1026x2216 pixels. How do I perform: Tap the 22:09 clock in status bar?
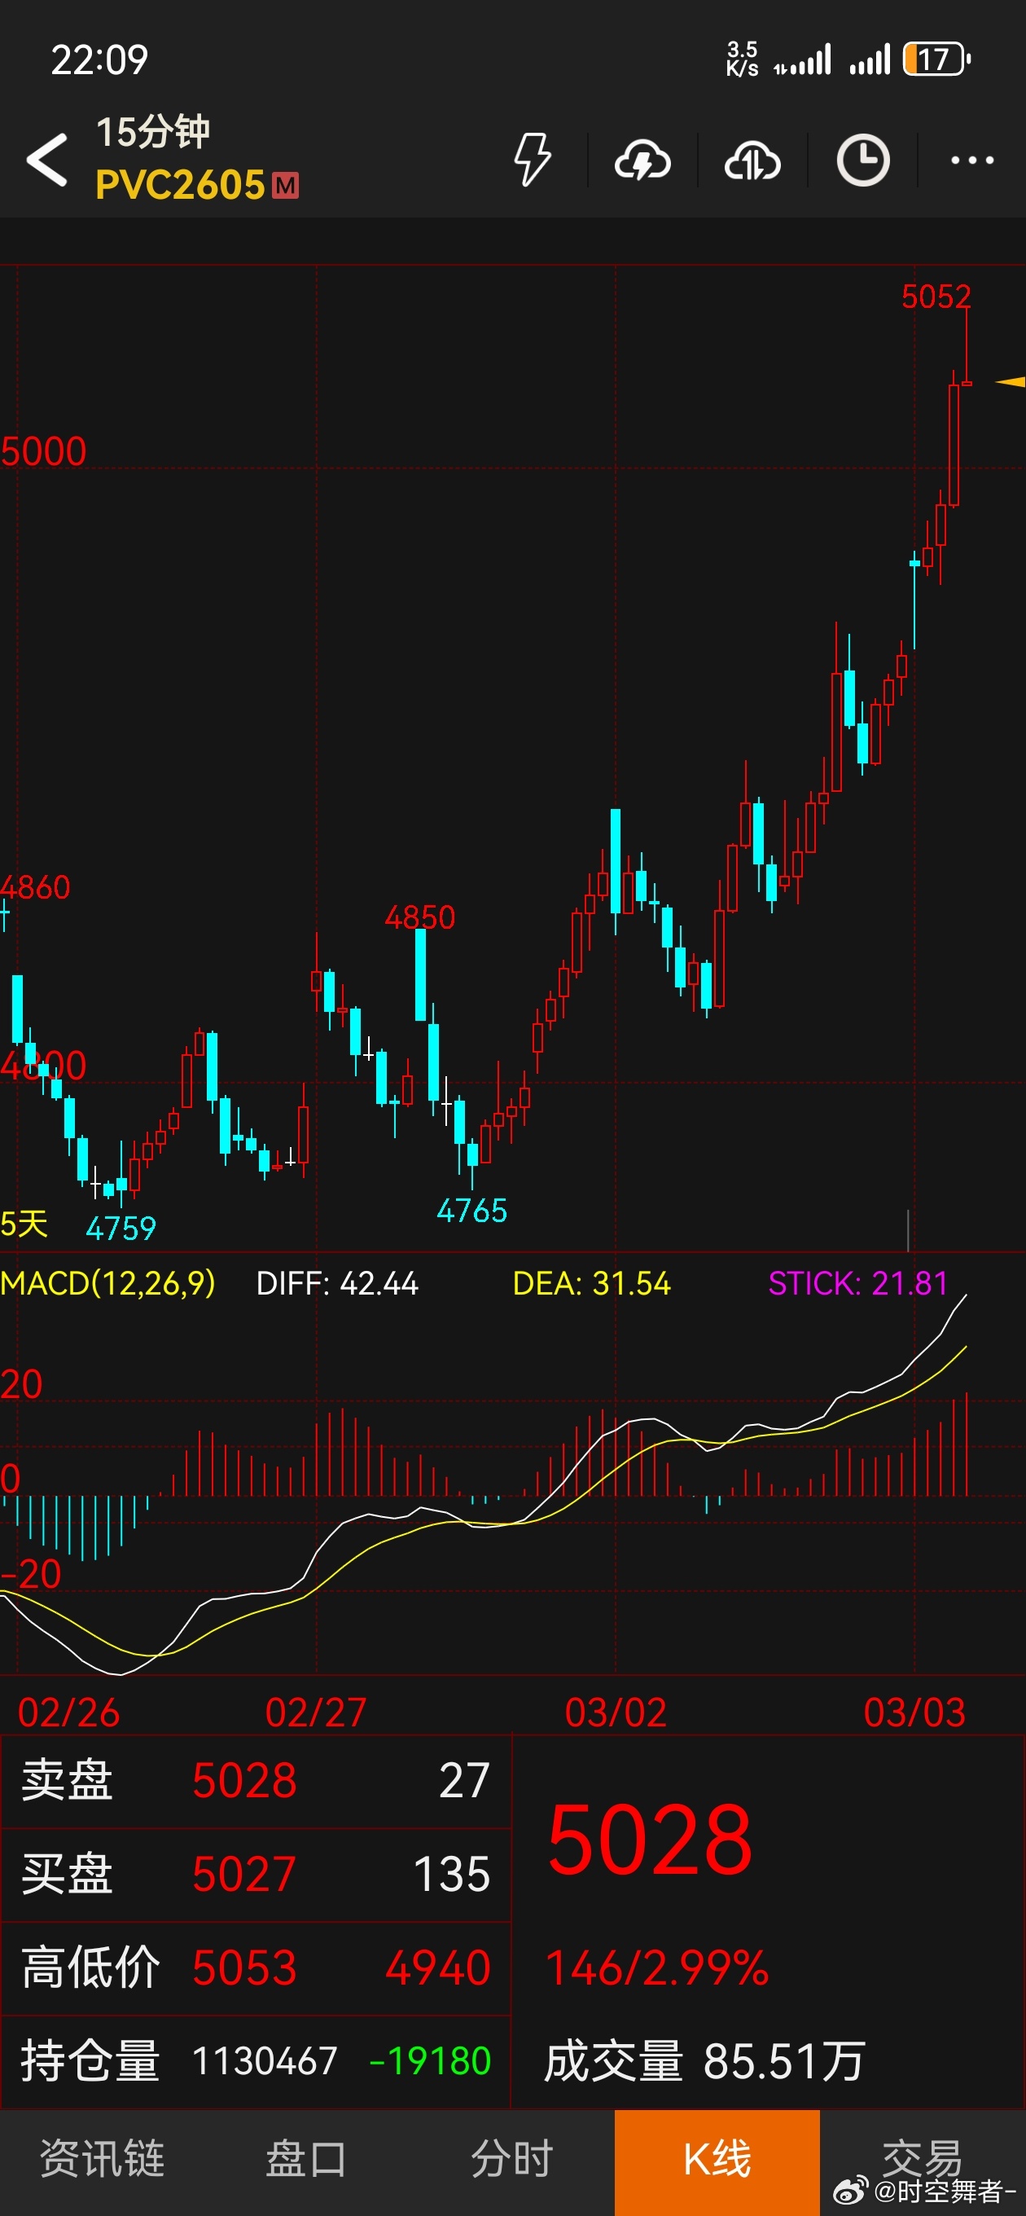pyautogui.click(x=100, y=59)
